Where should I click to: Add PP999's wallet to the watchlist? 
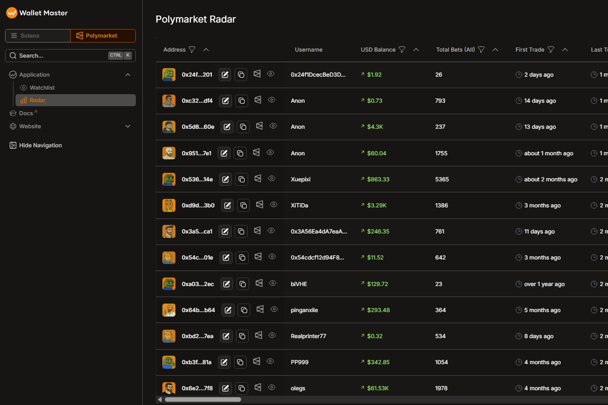point(256,362)
